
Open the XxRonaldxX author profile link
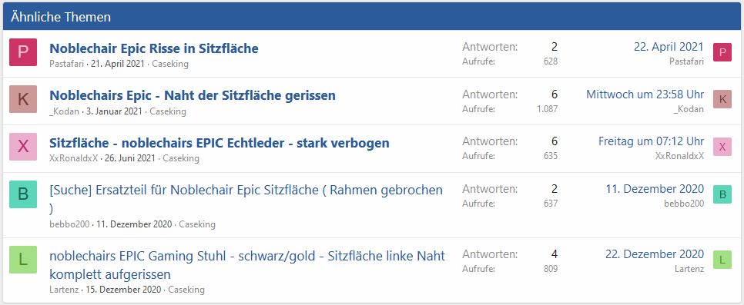point(73,158)
